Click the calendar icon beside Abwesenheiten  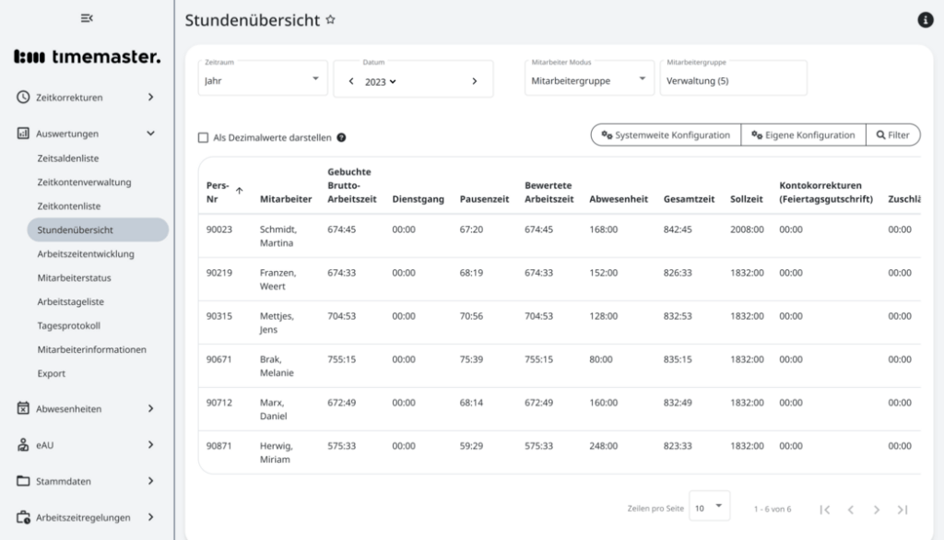(x=21, y=408)
